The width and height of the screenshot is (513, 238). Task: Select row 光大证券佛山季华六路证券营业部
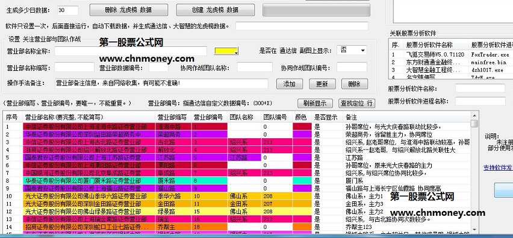click(237, 196)
